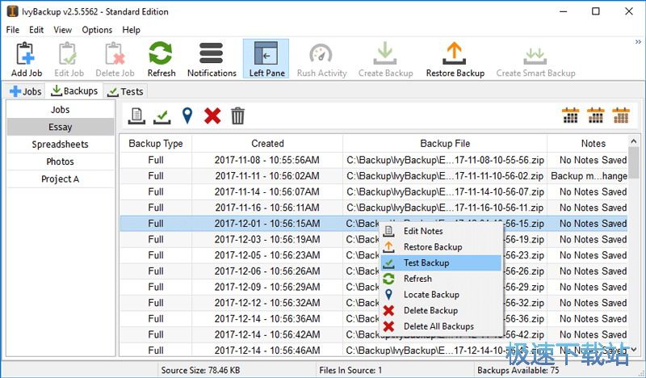Click the Add Job toolbar icon

point(27,58)
